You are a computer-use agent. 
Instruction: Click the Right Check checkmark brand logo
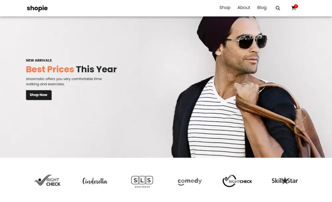tap(47, 181)
